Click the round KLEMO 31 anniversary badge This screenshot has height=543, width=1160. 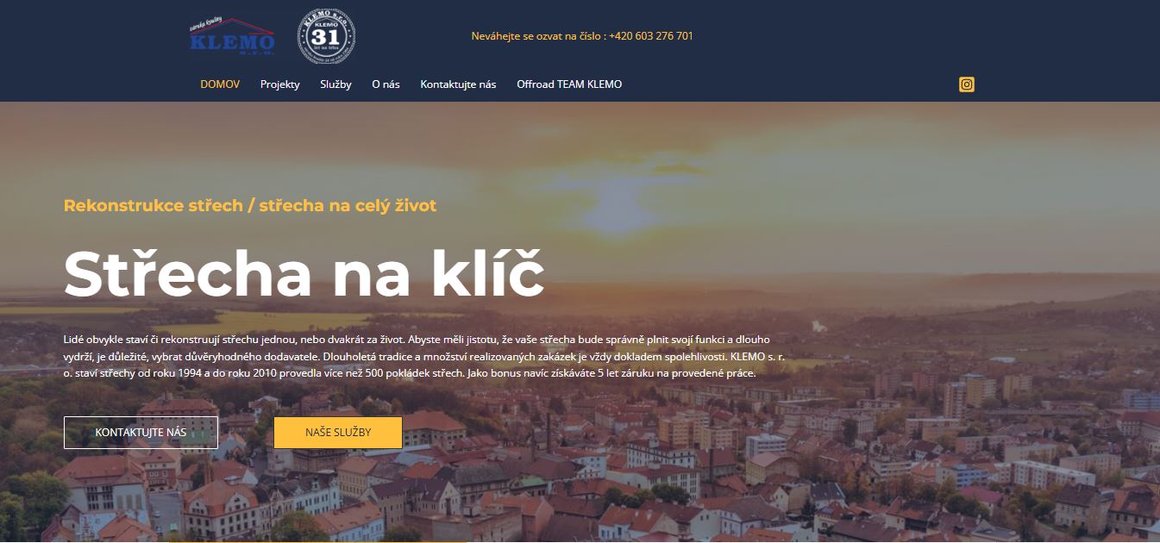(x=326, y=37)
